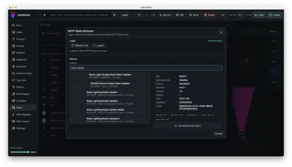Click the LightBuddy logo icon
Image resolution: width=292 pixels, height=167 pixels.
[x=13, y=15]
